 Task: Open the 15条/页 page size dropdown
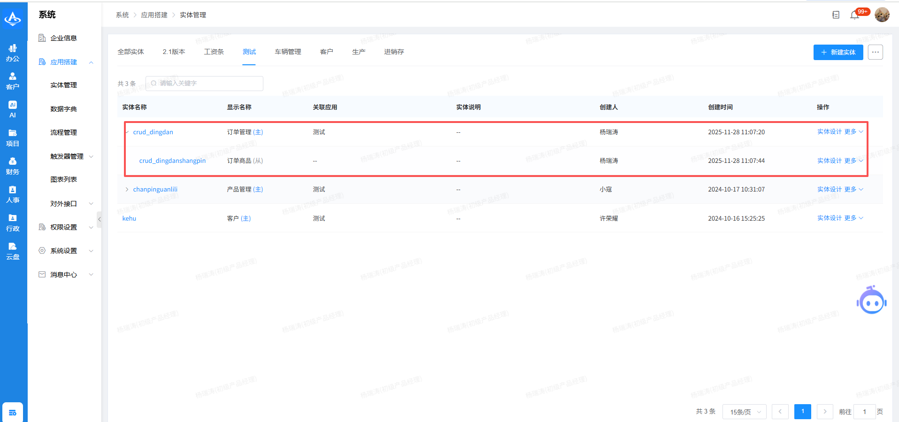point(744,412)
